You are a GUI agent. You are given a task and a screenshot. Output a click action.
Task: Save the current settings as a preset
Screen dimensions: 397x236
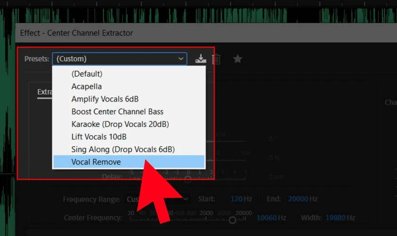201,59
